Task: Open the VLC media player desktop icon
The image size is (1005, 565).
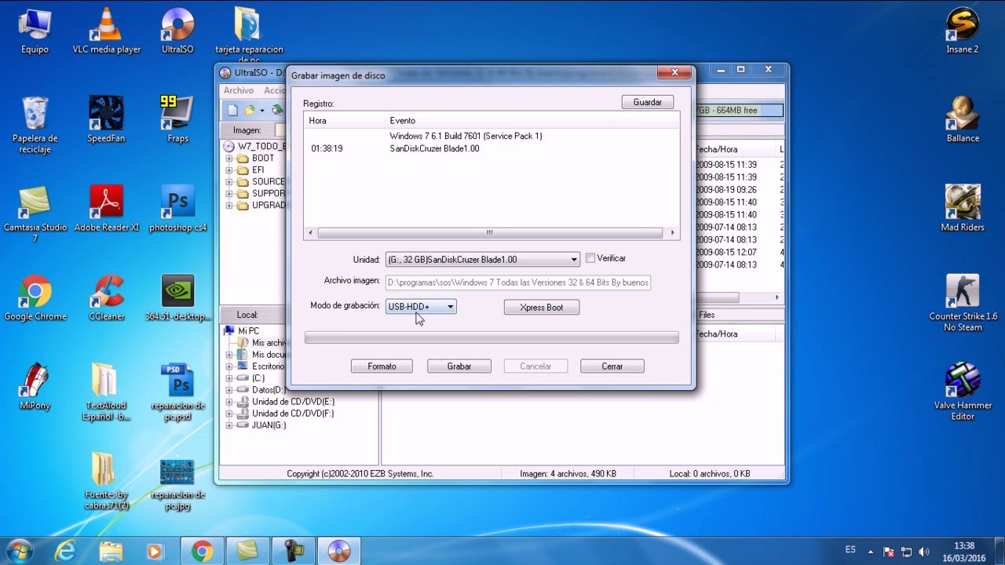Action: coord(107,31)
